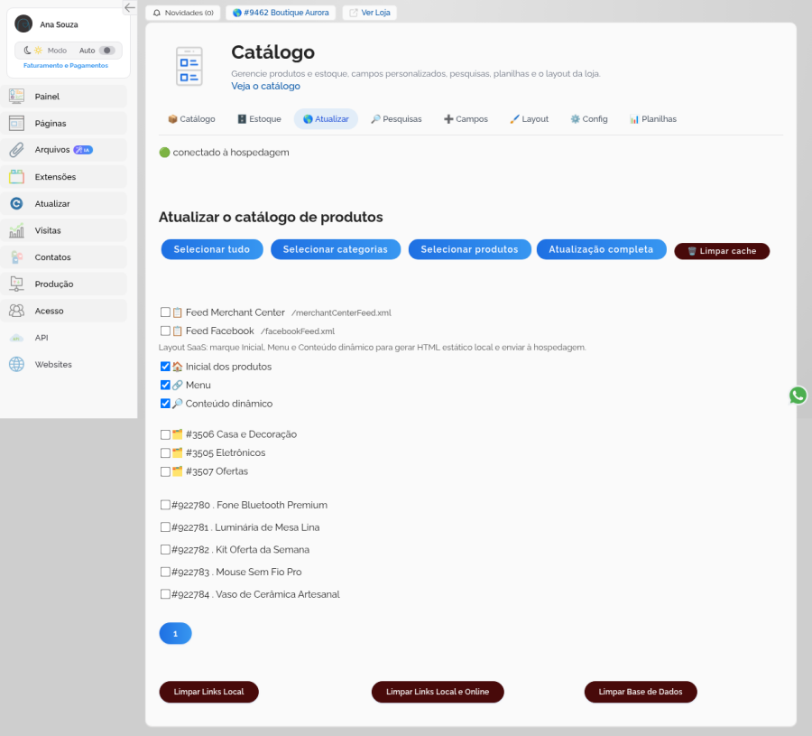
Task: Click the Websites globe icon
Action: pyautogui.click(x=16, y=364)
